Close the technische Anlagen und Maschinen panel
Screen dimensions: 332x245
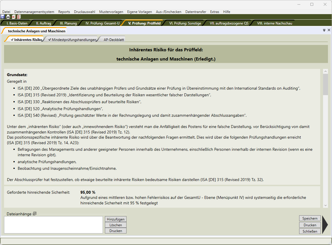(329, 30)
